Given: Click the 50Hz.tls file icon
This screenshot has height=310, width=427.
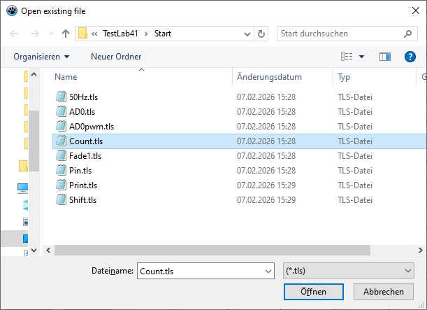Looking at the screenshot, I should click(61, 97).
